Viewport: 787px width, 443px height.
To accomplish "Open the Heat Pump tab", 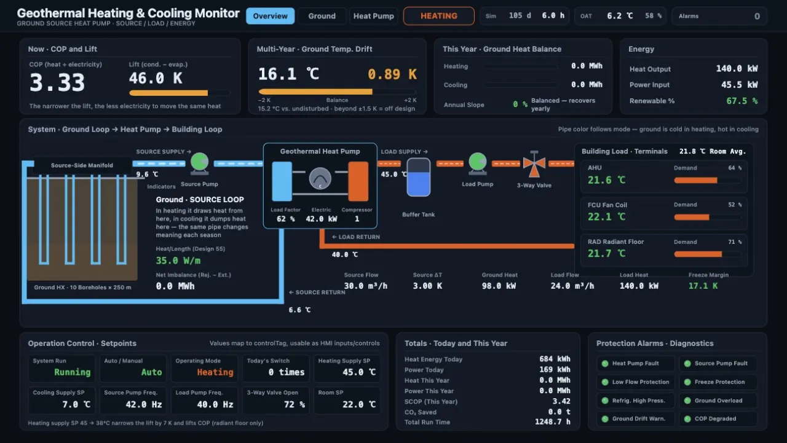I will pyautogui.click(x=374, y=16).
